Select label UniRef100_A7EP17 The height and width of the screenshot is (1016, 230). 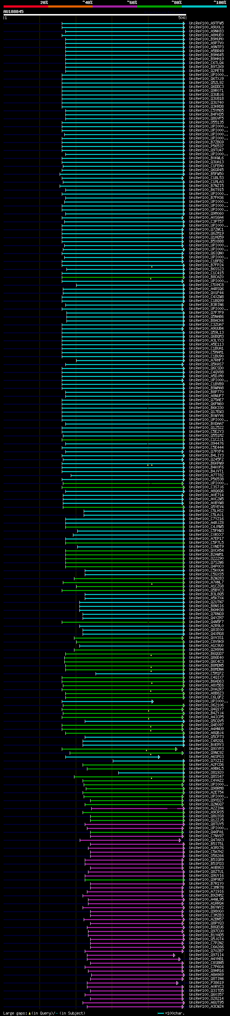coord(206,538)
